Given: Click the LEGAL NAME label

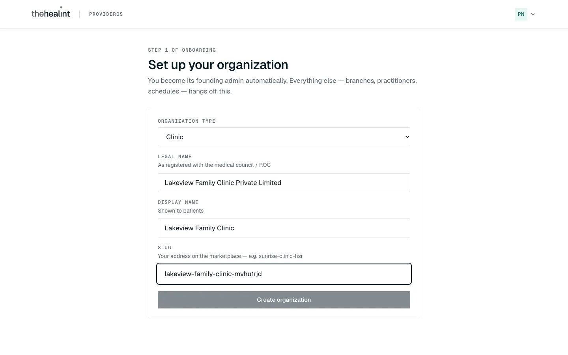Looking at the screenshot, I should coord(175,157).
